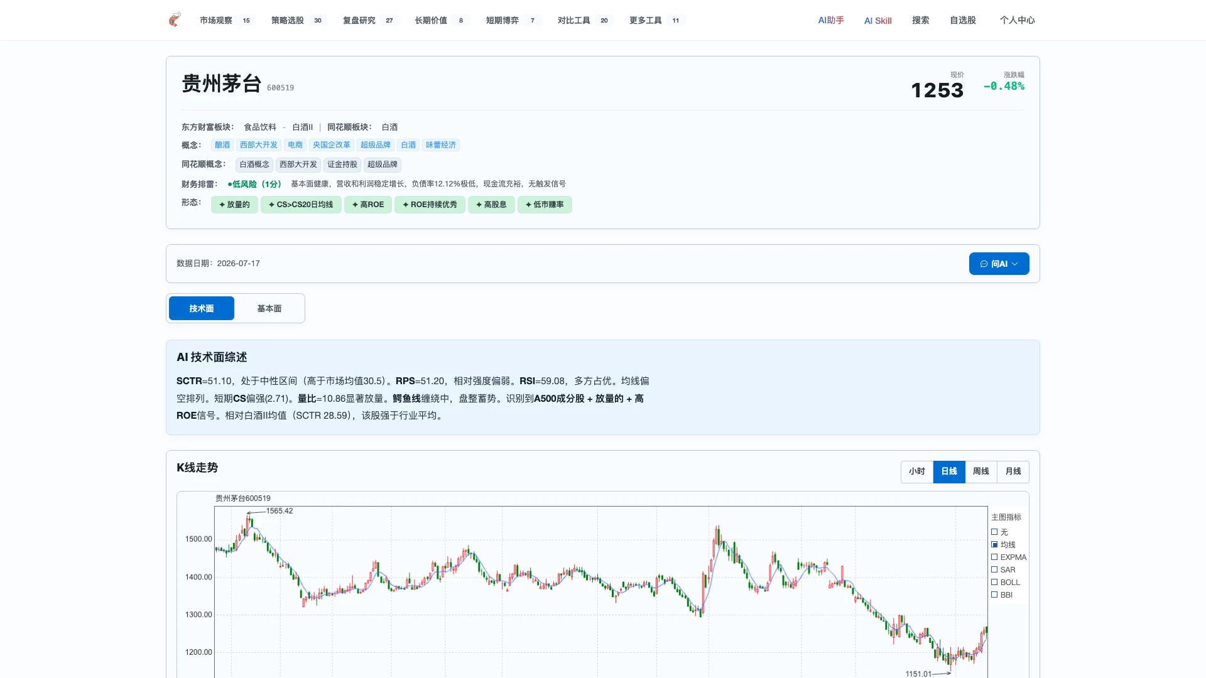Click the blue 超级品牌 concept tag
Screen dimensions: 1206x678
[x=376, y=145]
